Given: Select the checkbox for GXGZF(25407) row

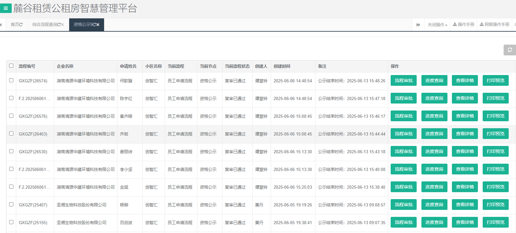Looking at the screenshot, I should click(x=11, y=205).
